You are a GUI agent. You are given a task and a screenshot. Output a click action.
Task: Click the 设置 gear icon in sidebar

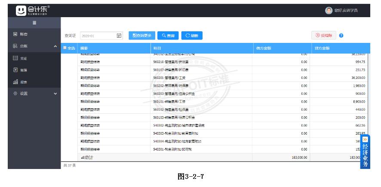[x=15, y=93]
